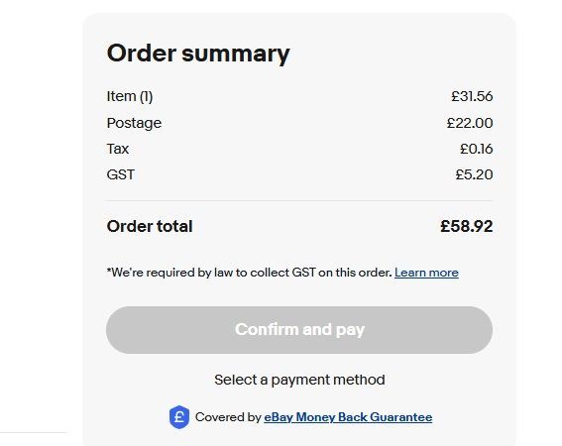Click the £22.00 postage amount
This screenshot has height=446, width=562.
[470, 123]
